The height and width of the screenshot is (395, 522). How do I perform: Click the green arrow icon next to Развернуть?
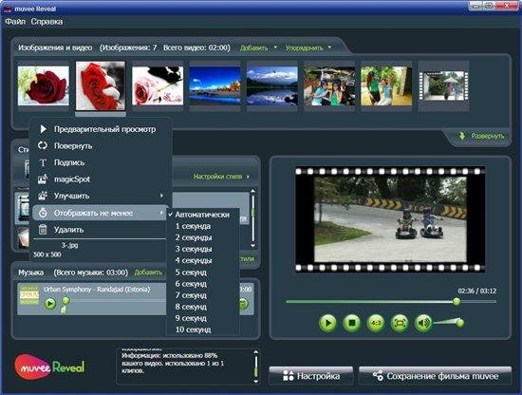tap(462, 136)
